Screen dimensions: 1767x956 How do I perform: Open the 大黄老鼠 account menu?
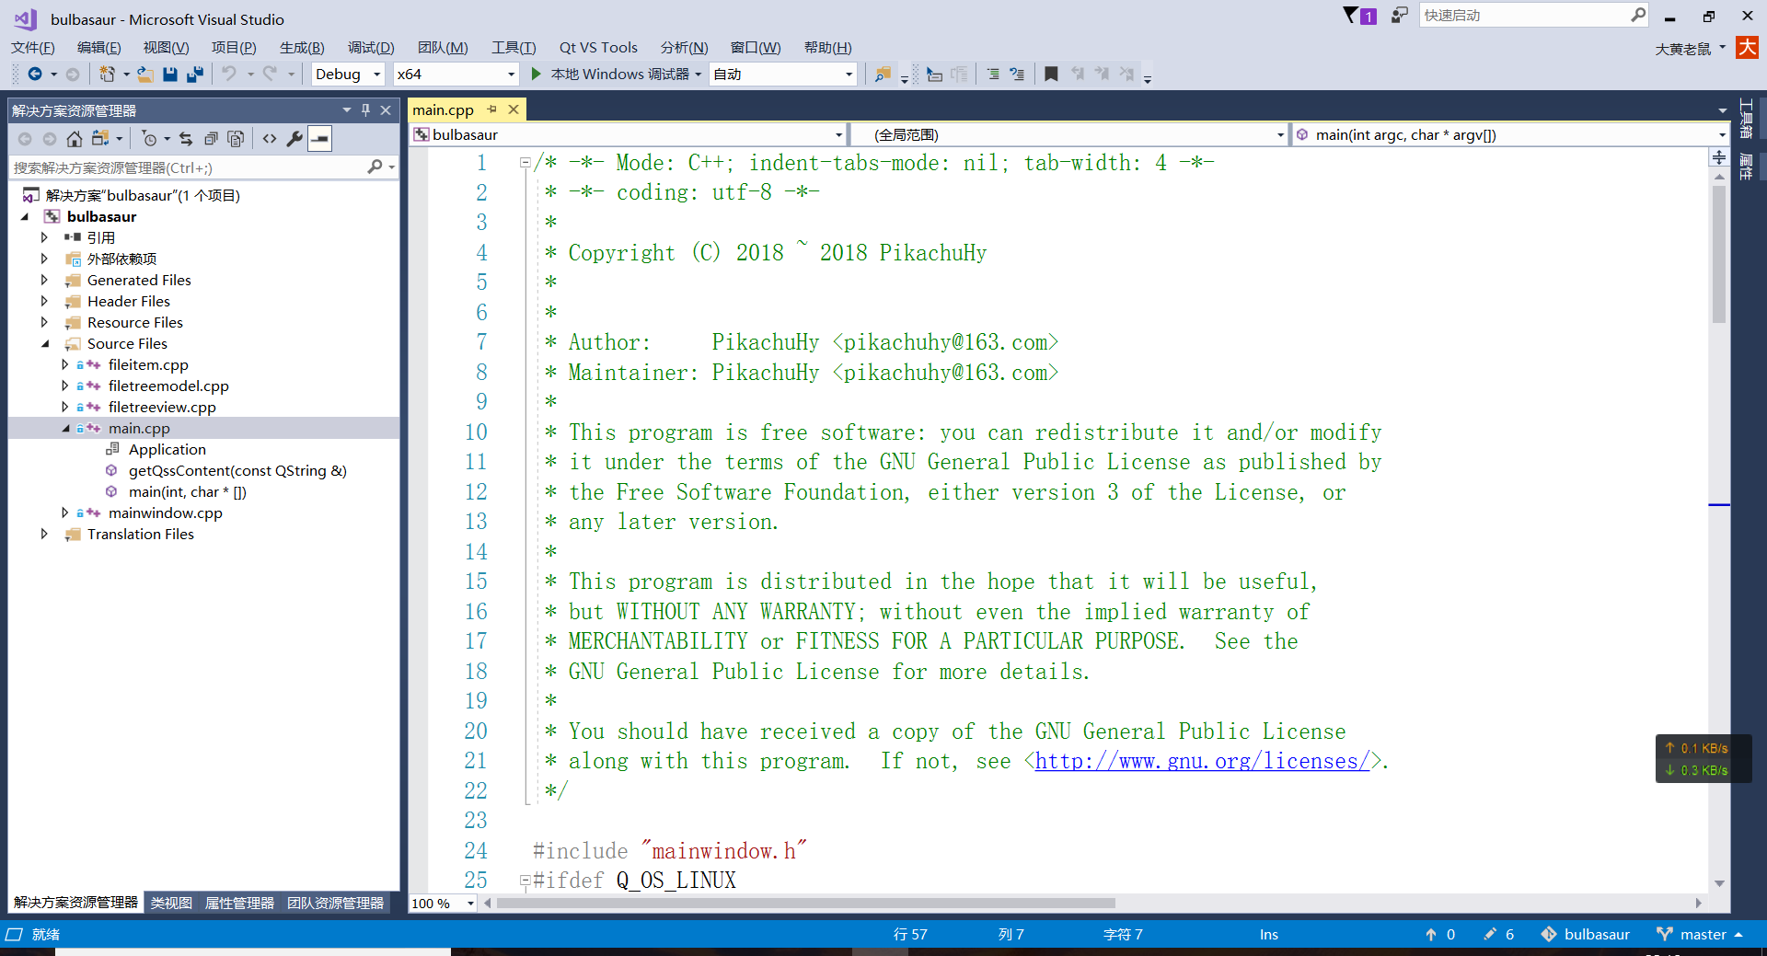click(1690, 49)
